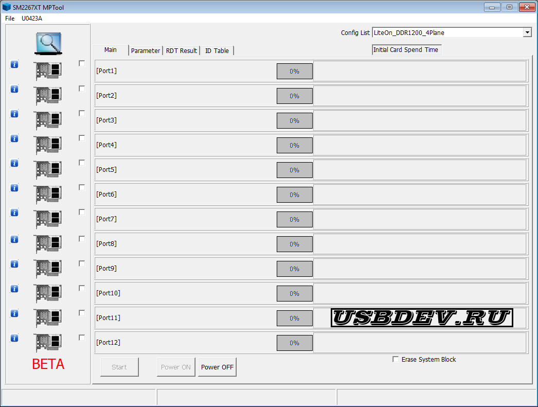Open info for Port9 device
Viewport: 538px width, 407px height.
[14, 264]
